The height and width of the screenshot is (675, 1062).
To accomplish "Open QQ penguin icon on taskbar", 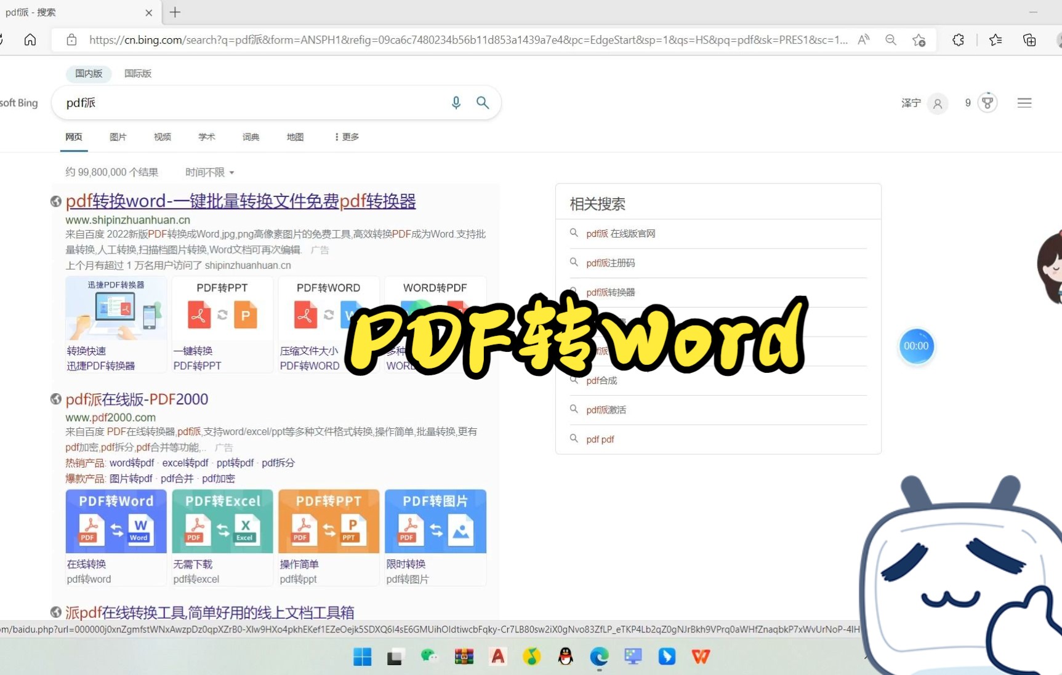I will click(565, 657).
